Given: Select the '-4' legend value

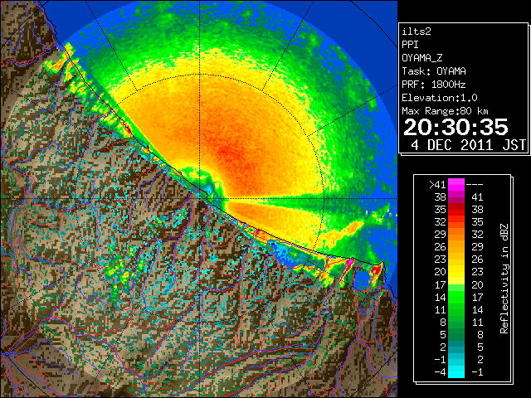Looking at the screenshot, I should point(440,371).
